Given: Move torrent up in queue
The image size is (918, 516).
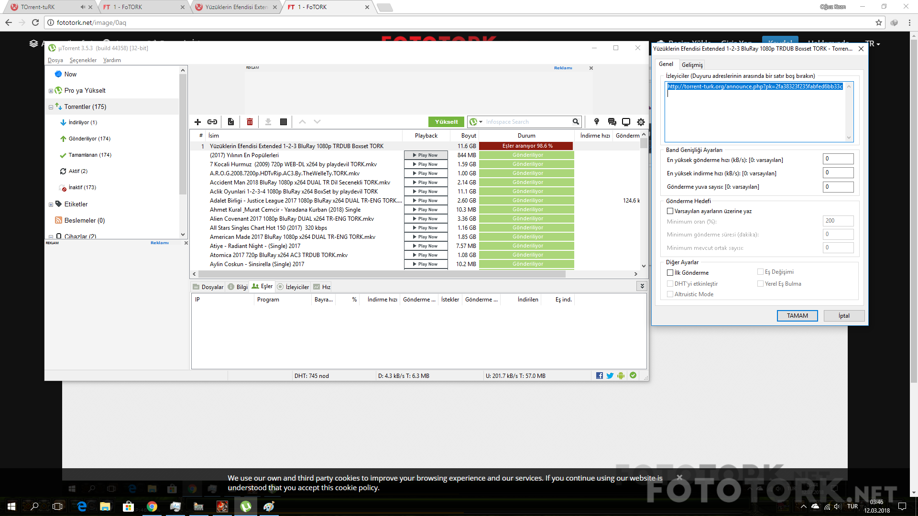Looking at the screenshot, I should point(302,122).
